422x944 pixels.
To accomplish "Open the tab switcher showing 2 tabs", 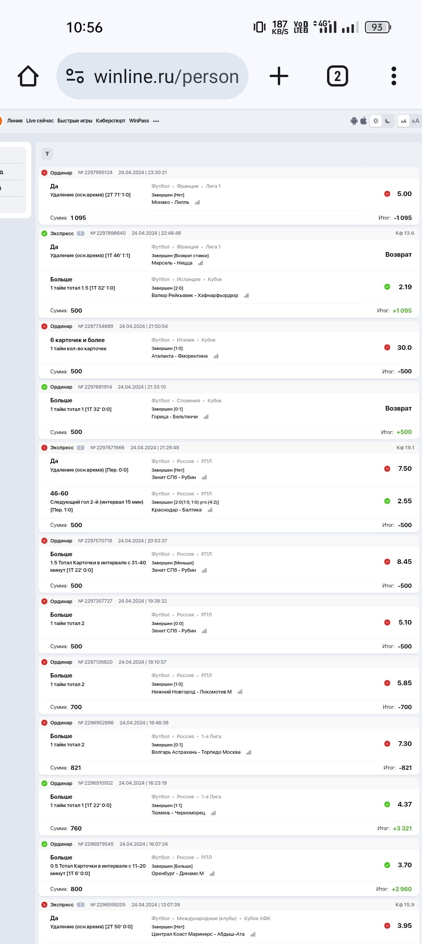I will [337, 76].
